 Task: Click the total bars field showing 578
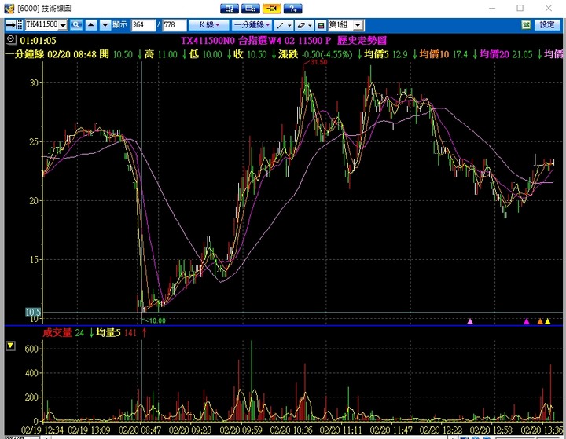point(174,25)
